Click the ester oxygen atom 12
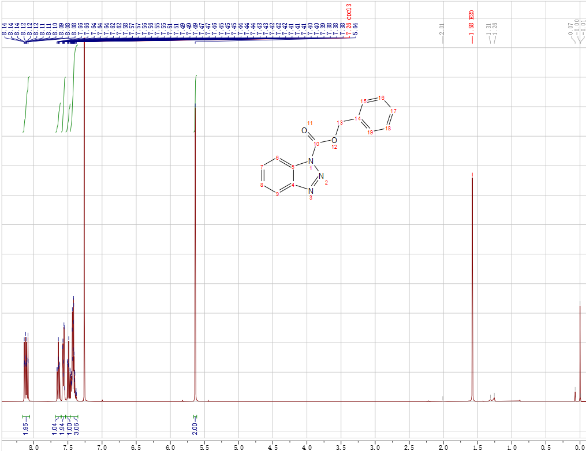Image resolution: width=586 pixels, height=451 pixels. click(334, 140)
